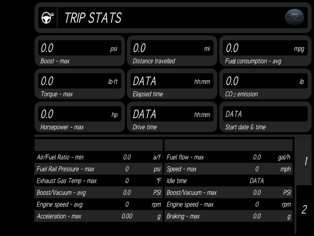
Task: Select the Braking - max row
Action: pyautogui.click(x=229, y=216)
